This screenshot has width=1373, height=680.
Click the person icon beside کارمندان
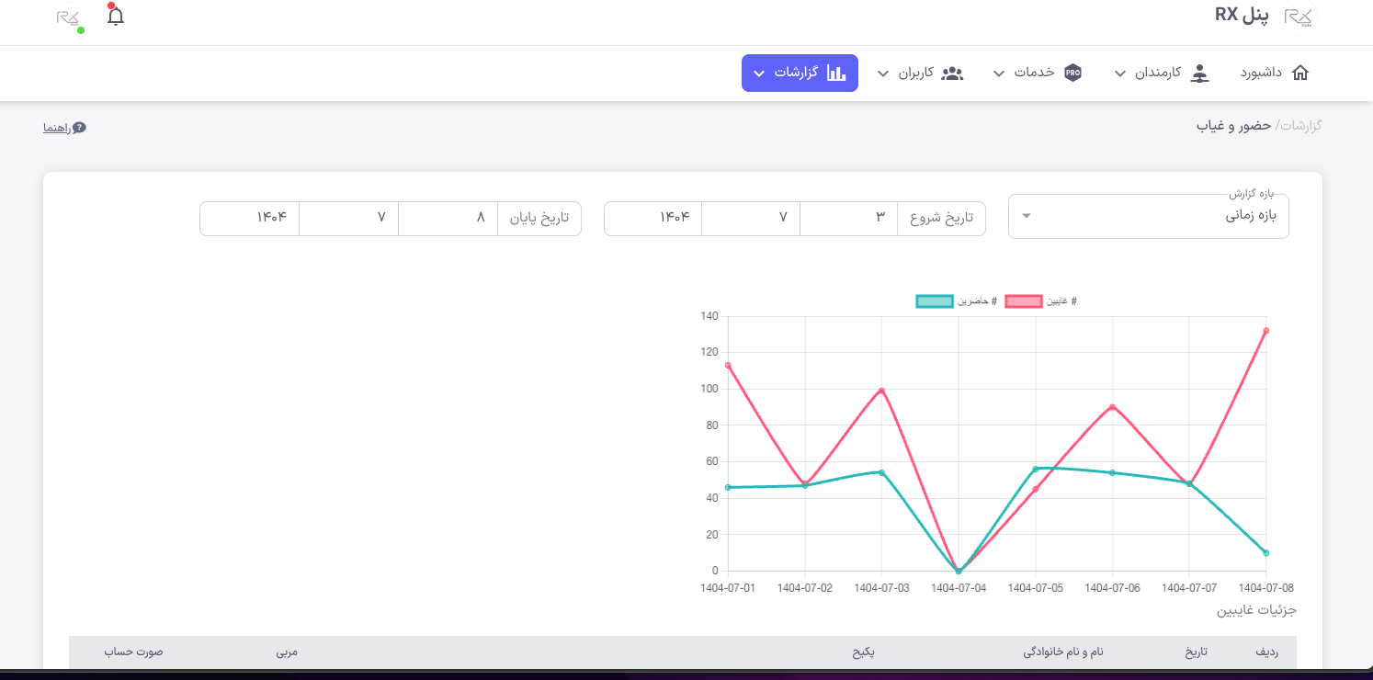1201,74
